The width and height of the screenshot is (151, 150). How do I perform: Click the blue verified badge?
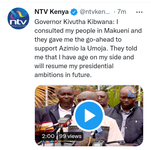(74, 12)
